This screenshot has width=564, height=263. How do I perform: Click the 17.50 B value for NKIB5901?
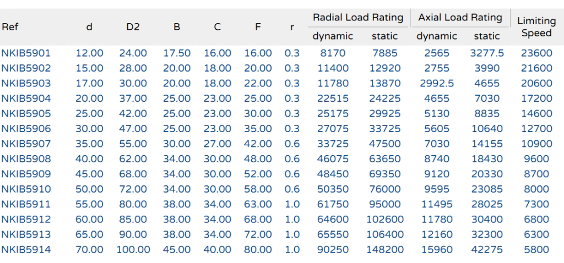[177, 53]
